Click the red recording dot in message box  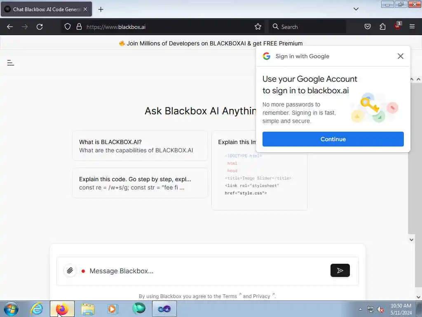83,271
